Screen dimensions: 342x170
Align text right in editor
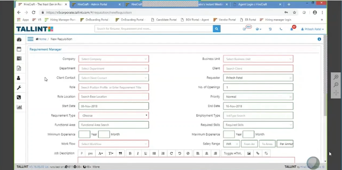[x=215, y=153]
